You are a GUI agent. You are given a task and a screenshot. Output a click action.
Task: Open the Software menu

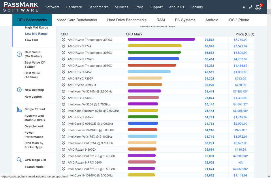tap(52, 7)
